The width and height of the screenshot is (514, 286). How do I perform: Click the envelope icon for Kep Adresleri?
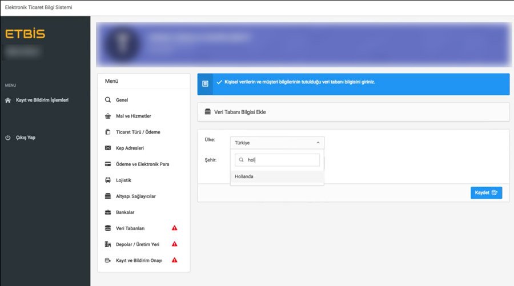click(x=108, y=148)
